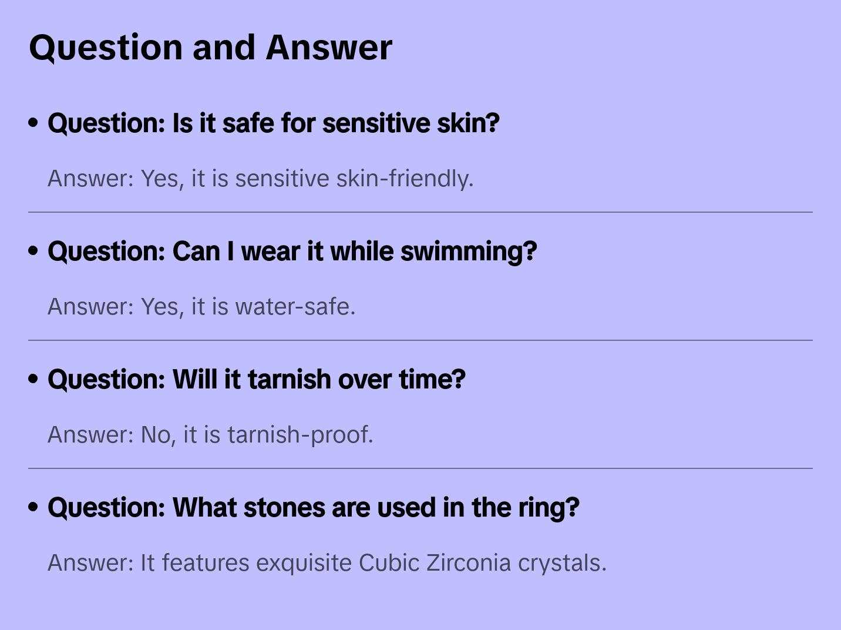Click the bullet beside the swimming question
The image size is (841, 630).
pos(33,251)
